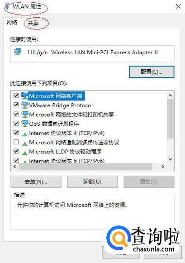Click the 安装(N)... button
Screen dimensions: 185x263
pyautogui.click(x=36, y=182)
